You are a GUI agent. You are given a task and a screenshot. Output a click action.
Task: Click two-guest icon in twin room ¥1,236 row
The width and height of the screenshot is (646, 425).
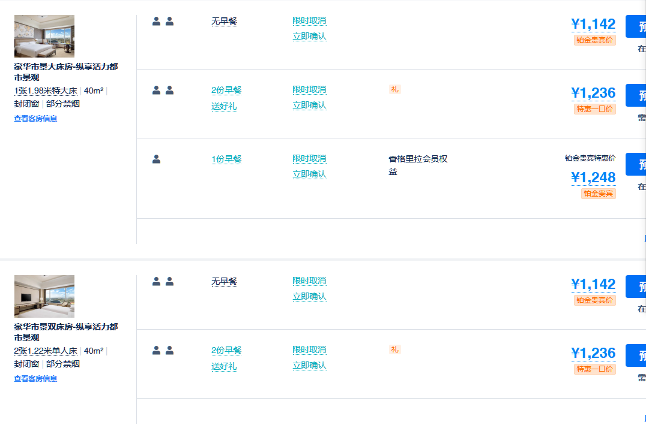tap(163, 350)
